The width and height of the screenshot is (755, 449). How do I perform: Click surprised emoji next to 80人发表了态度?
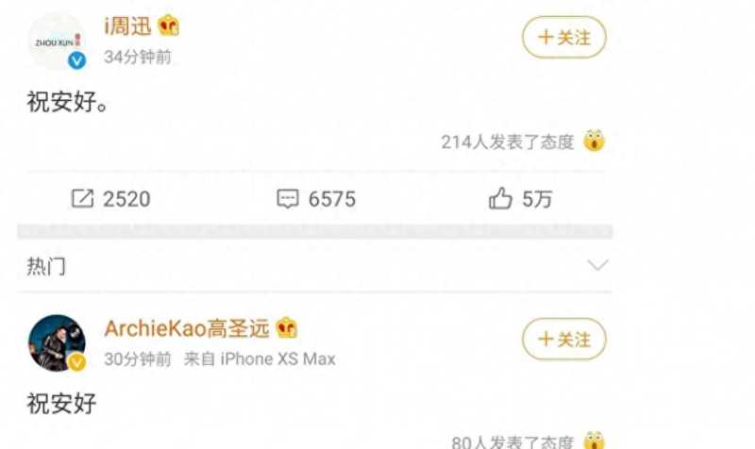coord(595,440)
